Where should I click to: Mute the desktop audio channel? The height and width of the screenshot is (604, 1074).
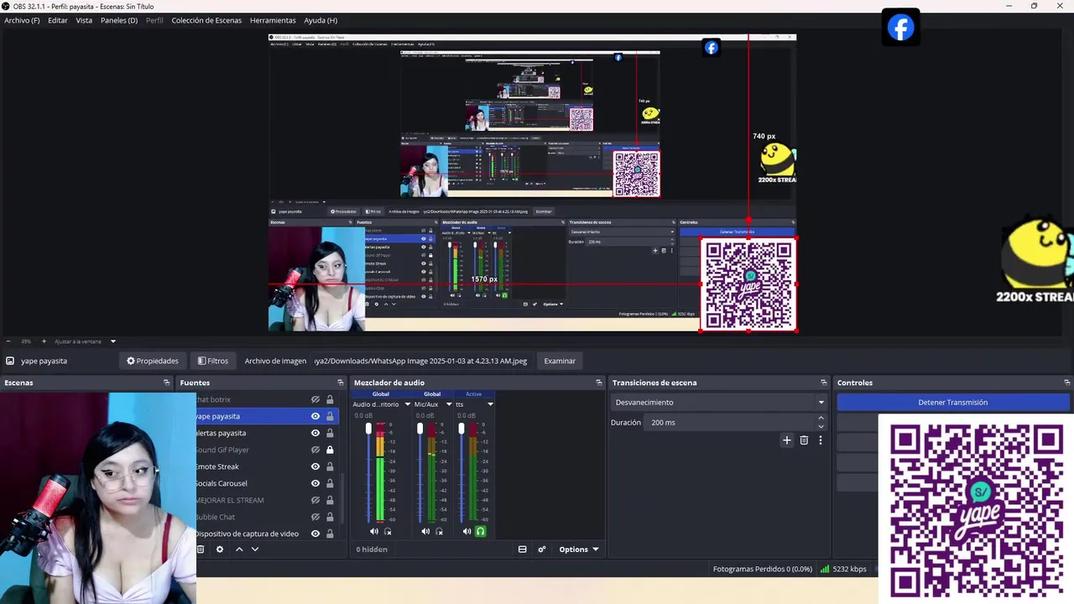click(374, 531)
